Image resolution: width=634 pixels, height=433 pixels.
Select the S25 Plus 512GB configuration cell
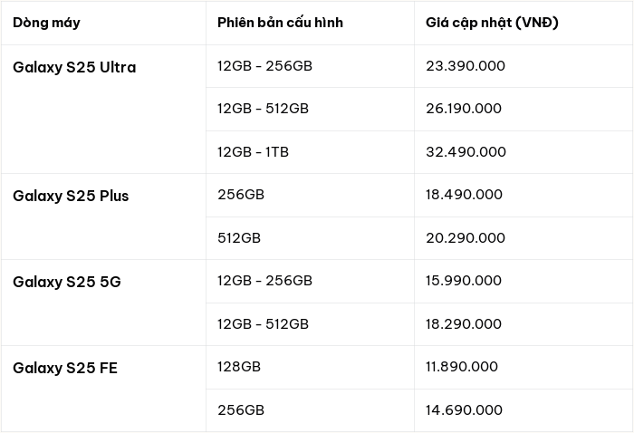coord(310,238)
